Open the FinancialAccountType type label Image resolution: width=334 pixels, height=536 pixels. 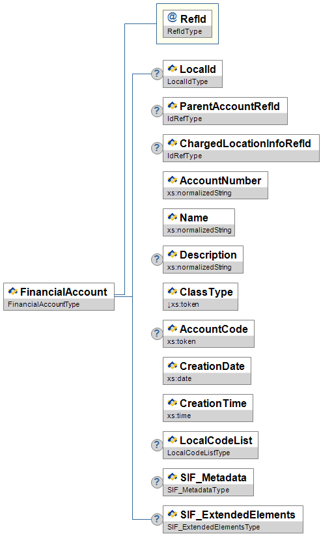click(44, 304)
